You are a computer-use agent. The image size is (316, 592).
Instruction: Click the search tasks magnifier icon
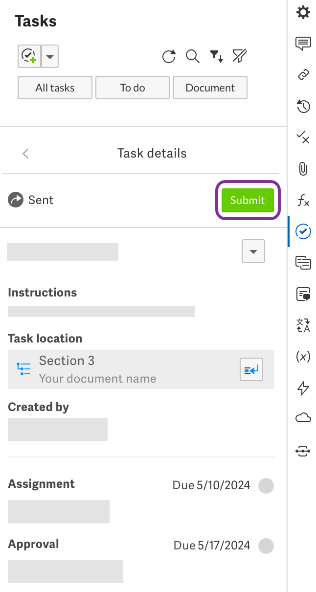pos(193,57)
